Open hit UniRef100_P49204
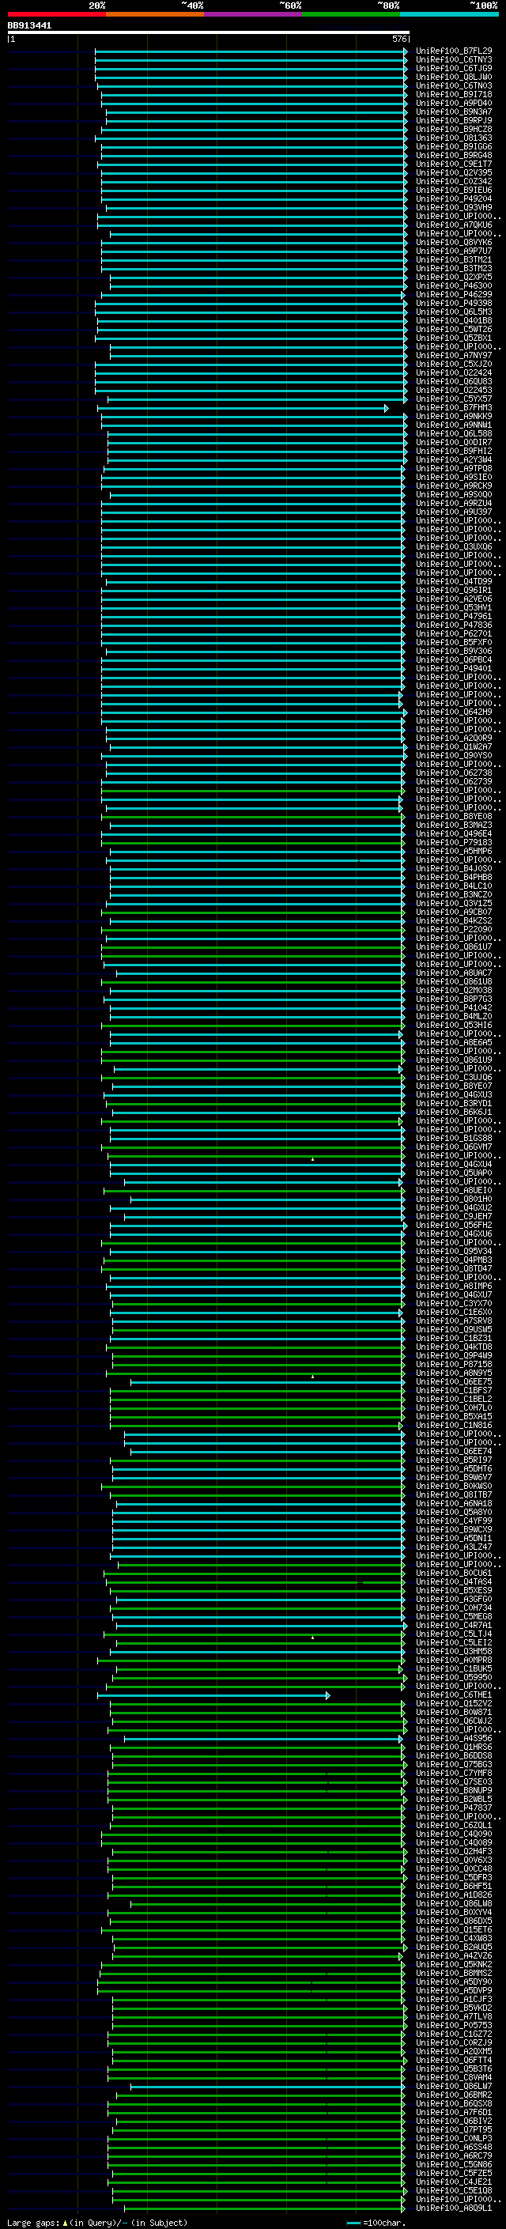Screen dimensions: 506x2229 454,199
